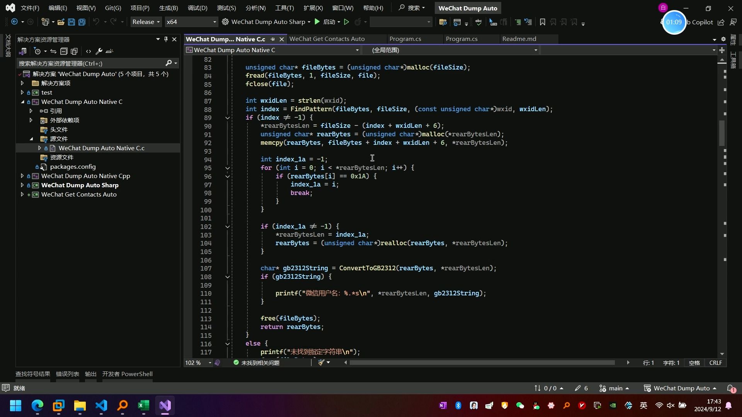Click the 0 / 0 push-pull status indicator
This screenshot has width=742, height=417.
pos(549,388)
